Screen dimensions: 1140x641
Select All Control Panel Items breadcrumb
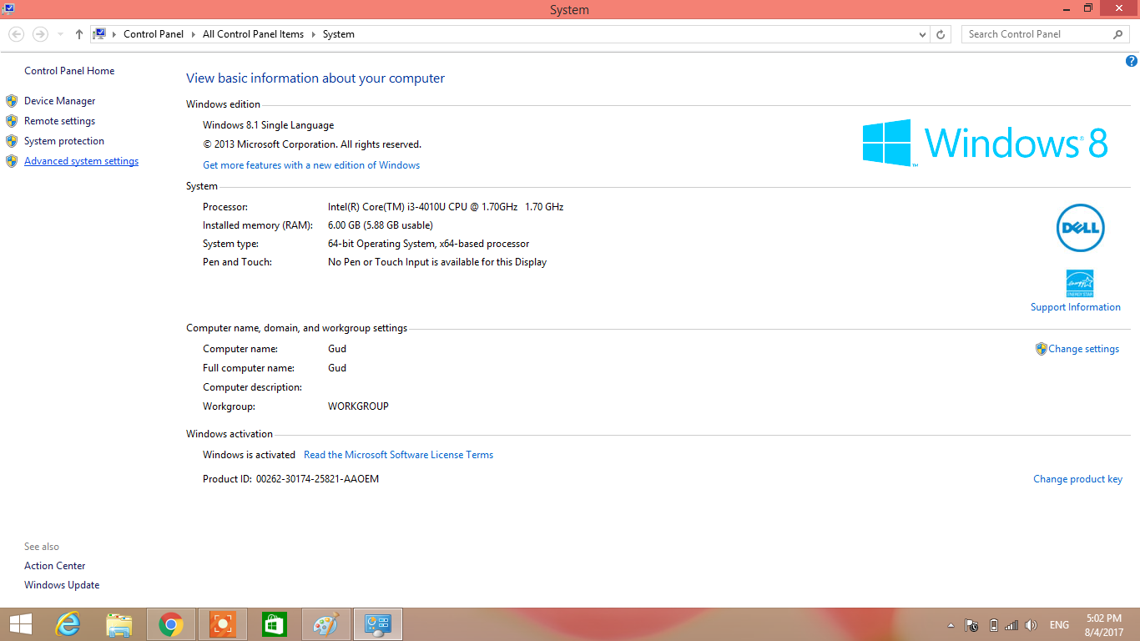(x=253, y=34)
